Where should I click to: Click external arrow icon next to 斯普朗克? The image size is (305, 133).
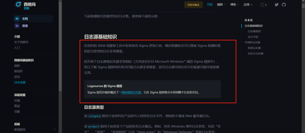click(x=54, y=130)
